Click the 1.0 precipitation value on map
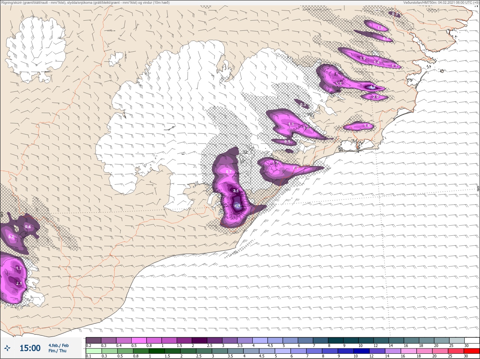Image resolution: width=480 pixels, height=359 pixels. [x=380, y=28]
